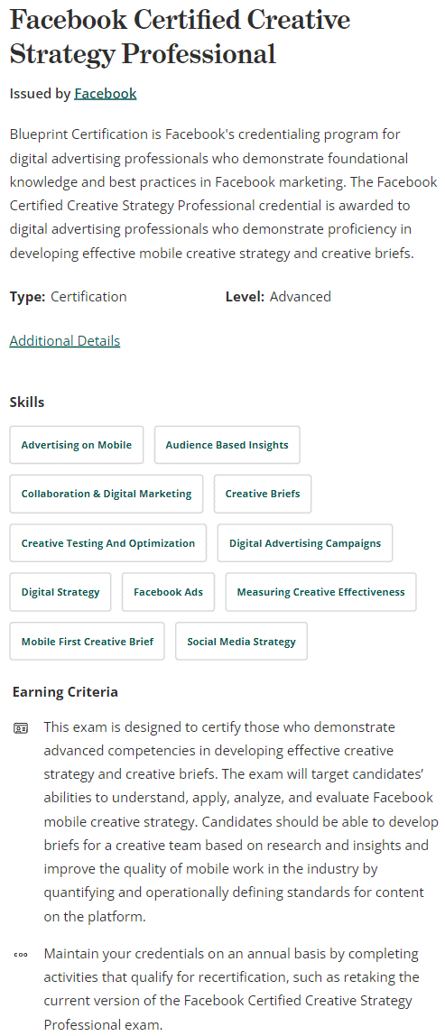445x1036 pixels.
Task: Open the Collaboration & Digital Marketing tag
Action: (107, 494)
